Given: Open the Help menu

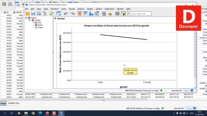Looking at the screenshot, I should click(x=128, y=9).
